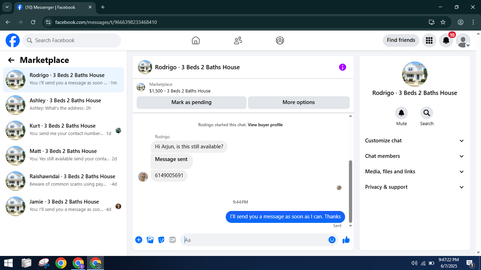Mute the Rodrigo conversation
This screenshot has width=481, height=270.
[401, 113]
